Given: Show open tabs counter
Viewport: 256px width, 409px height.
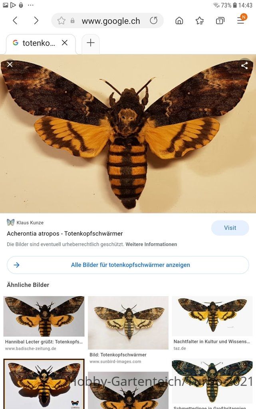Looking at the screenshot, I should click(x=220, y=21).
